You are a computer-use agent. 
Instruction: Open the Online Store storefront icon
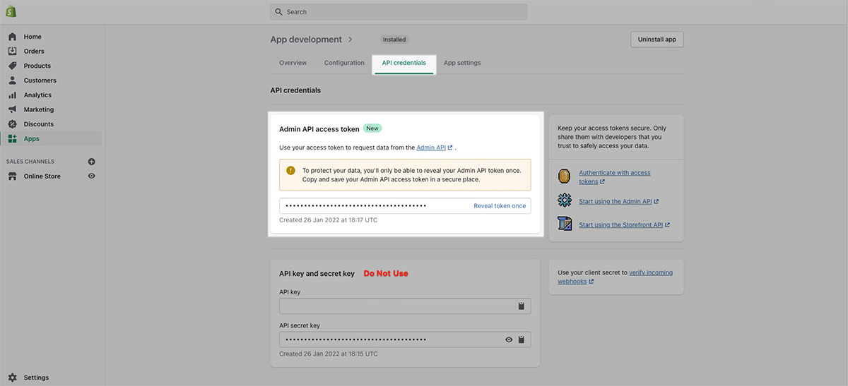pos(12,176)
